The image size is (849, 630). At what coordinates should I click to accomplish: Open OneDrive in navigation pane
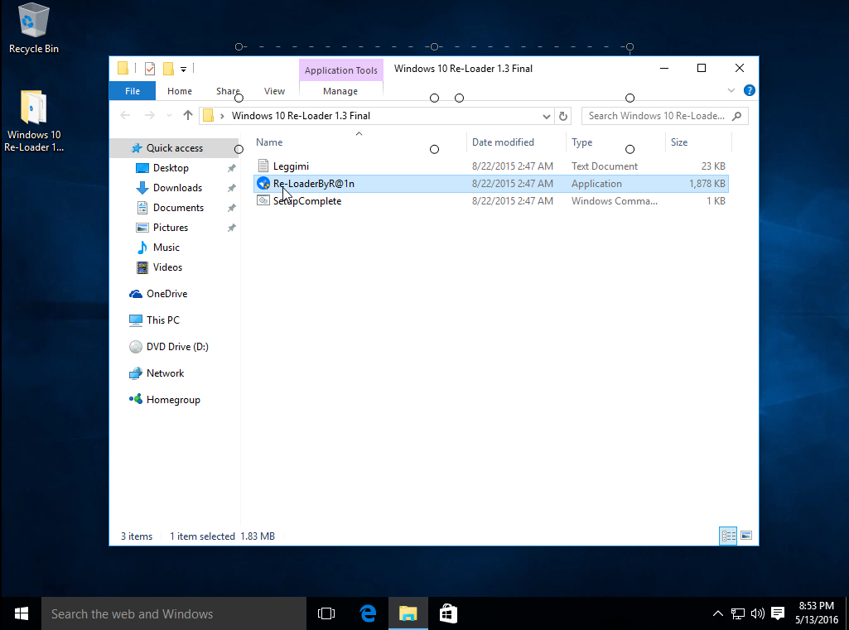pyautogui.click(x=166, y=294)
